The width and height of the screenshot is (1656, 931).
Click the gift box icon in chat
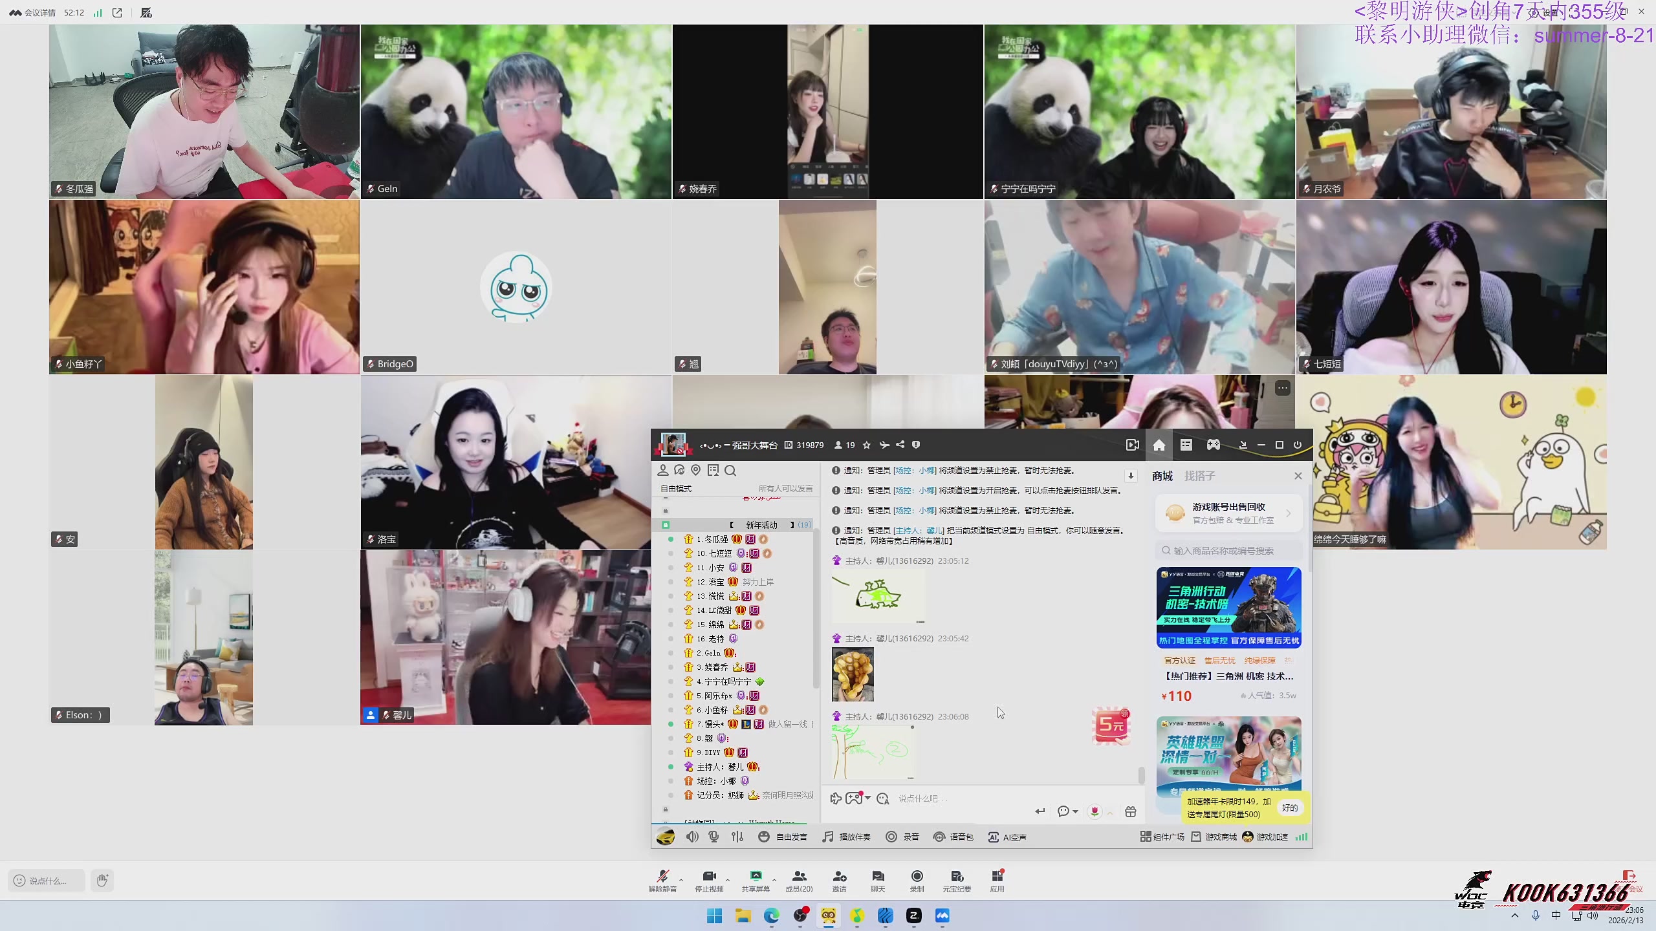click(x=1130, y=811)
